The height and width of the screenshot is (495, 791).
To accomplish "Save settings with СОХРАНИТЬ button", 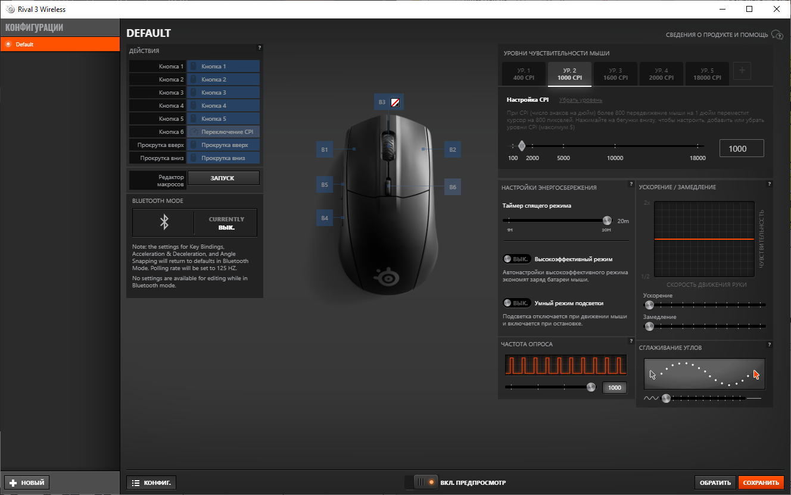I will (761, 483).
